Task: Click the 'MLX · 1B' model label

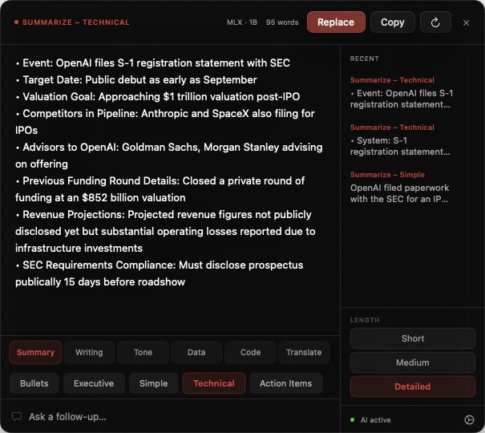Action: coord(242,22)
